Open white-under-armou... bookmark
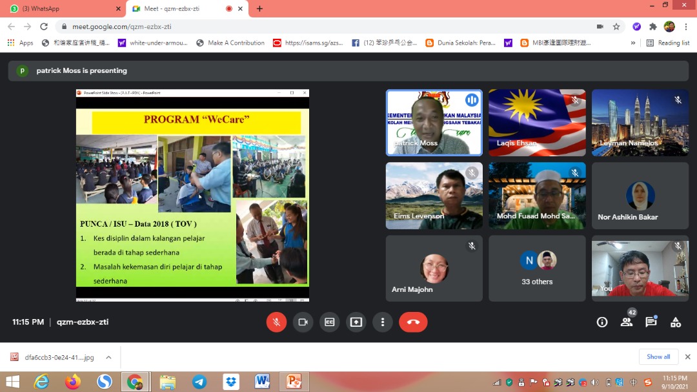Screen dimensions: 697x392 (153, 43)
